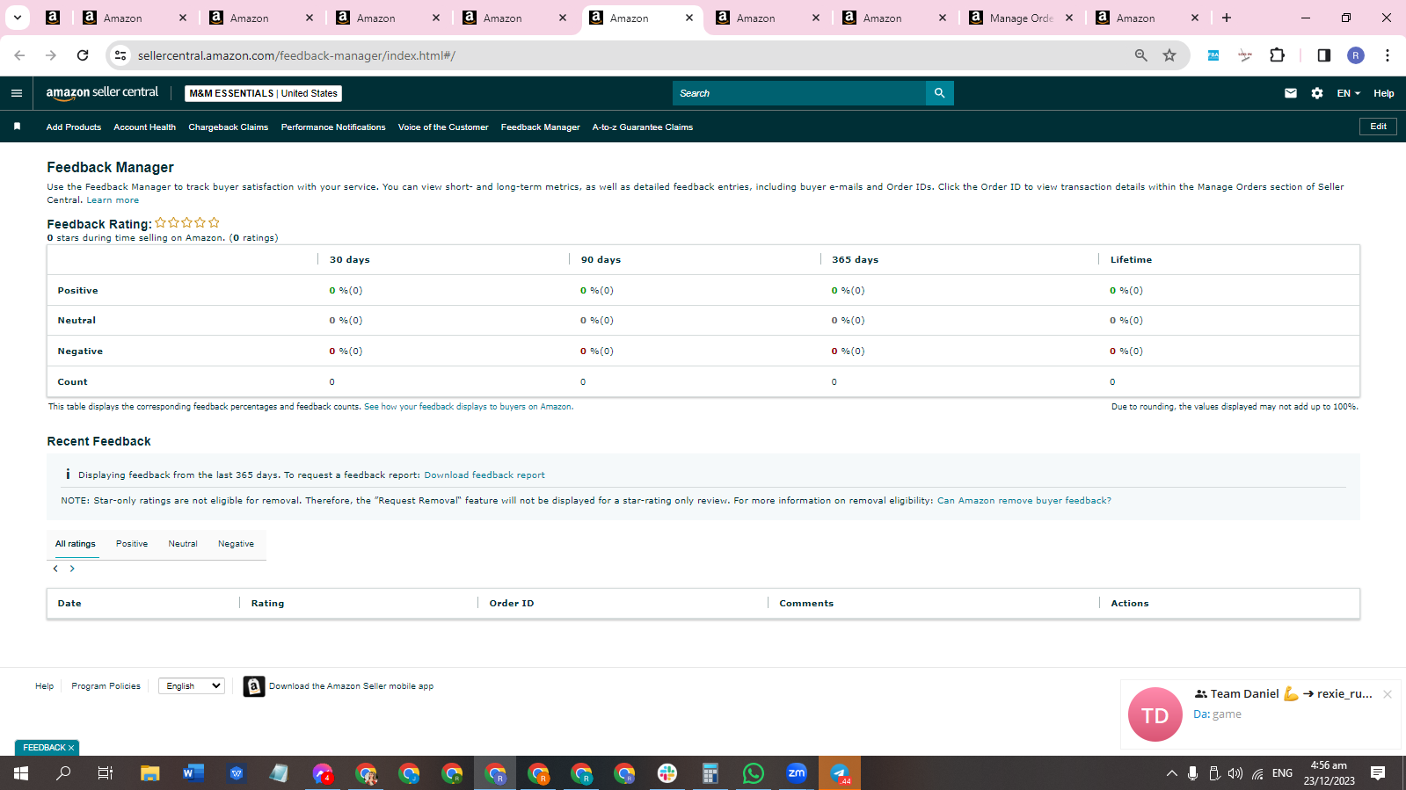Open Feedback Manager menu item
1406x790 pixels.
pyautogui.click(x=540, y=127)
